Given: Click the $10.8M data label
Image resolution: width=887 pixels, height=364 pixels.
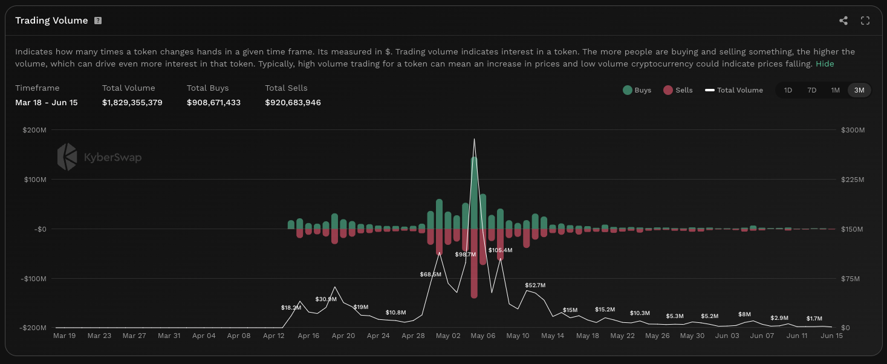Looking at the screenshot, I should pyautogui.click(x=395, y=313).
